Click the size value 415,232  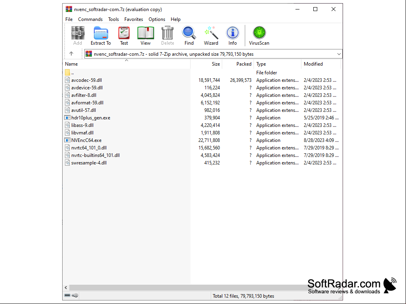212,162
